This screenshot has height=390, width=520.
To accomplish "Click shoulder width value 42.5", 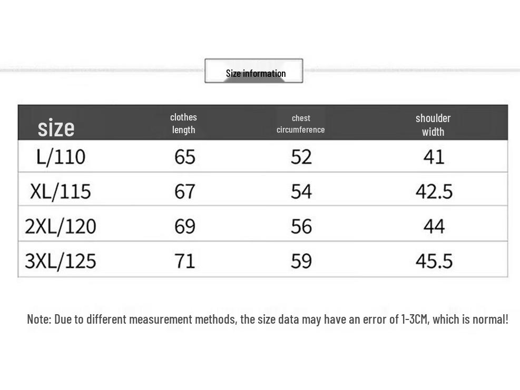I will (x=434, y=192).
